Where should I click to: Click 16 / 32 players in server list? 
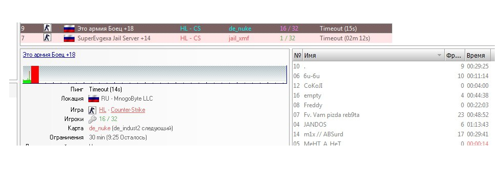click(289, 29)
